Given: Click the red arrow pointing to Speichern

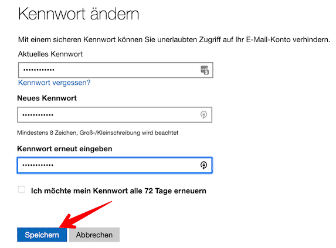Looking at the screenshot, I should 85,215.
